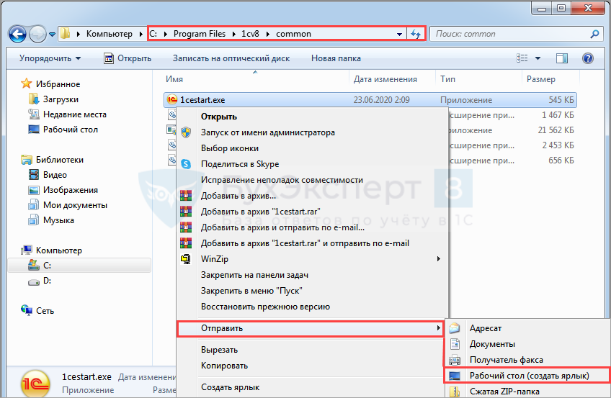Click the Новая папка button
The width and height of the screenshot is (611, 398).
[x=336, y=58]
